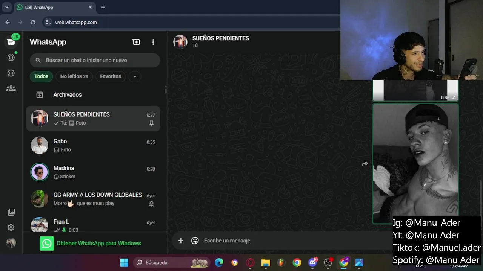483x271 pixels.
Task: Open the video message ending 0:36
Action: tap(415, 91)
